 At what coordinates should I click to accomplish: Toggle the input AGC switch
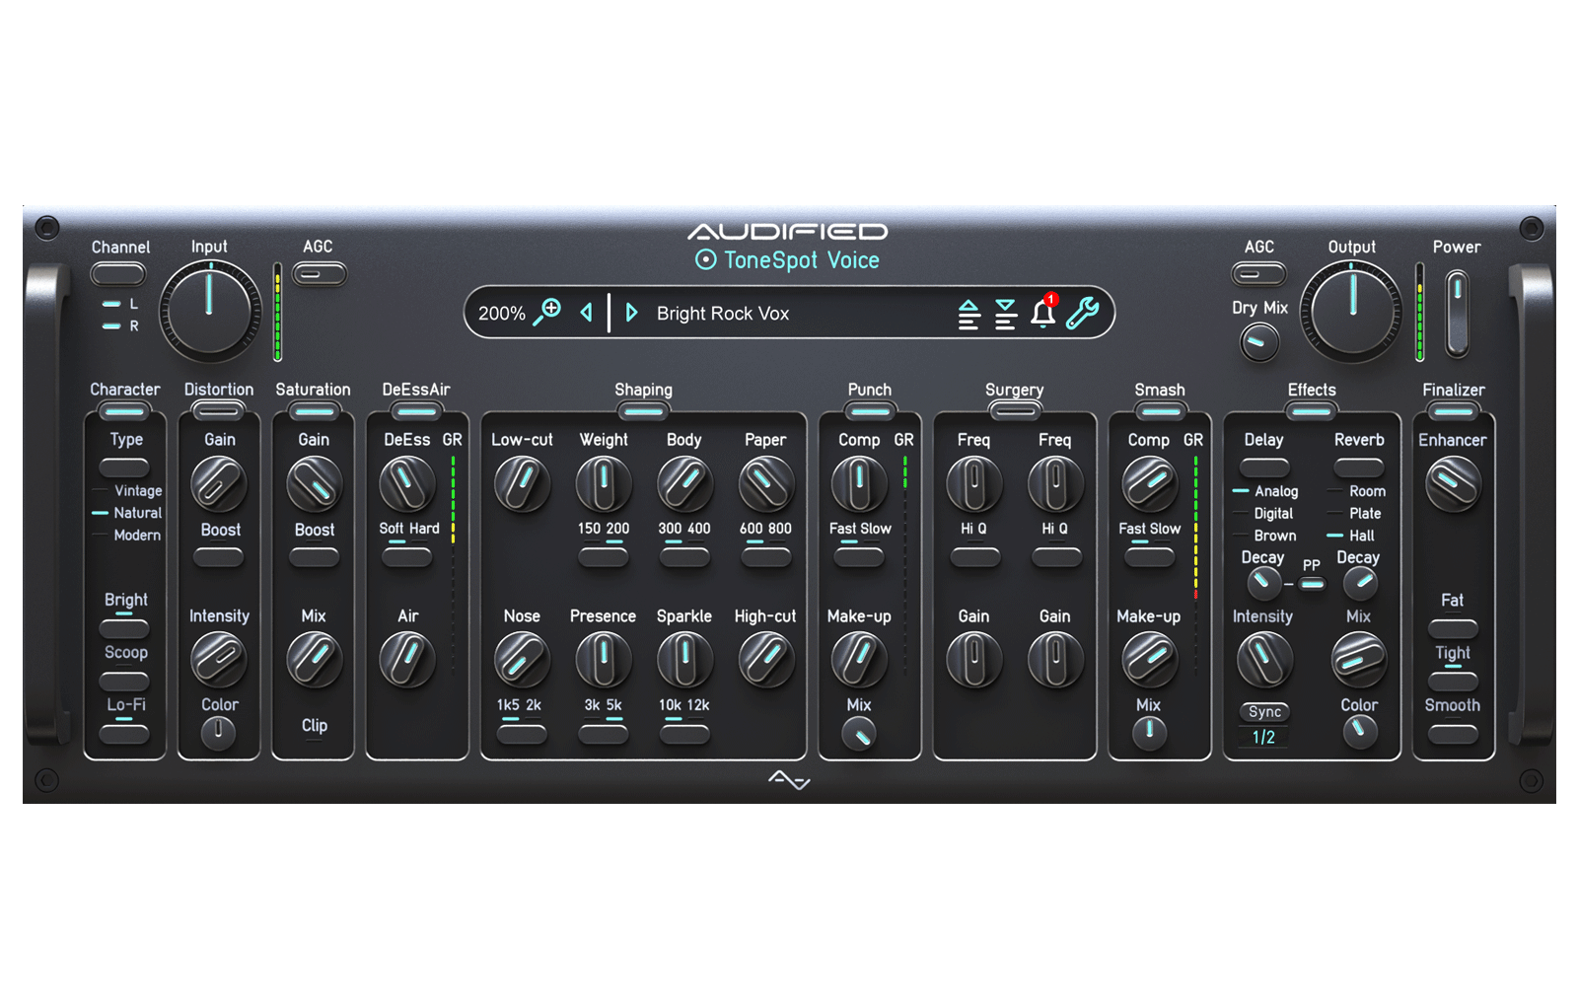click(x=320, y=273)
